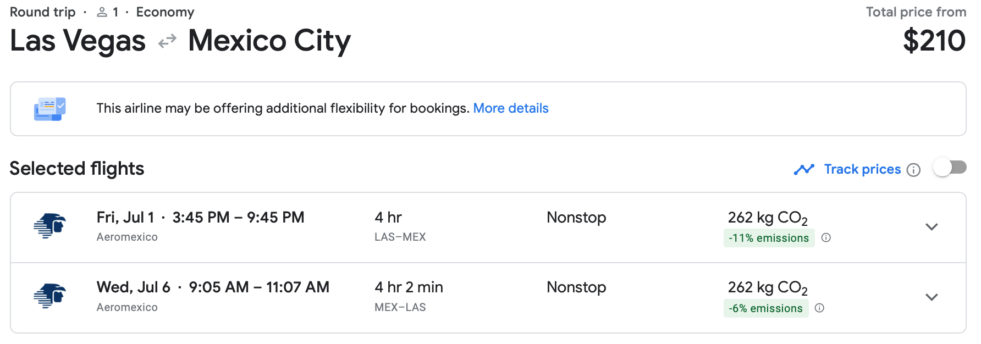Screen dimensions: 981x344
Task: Click the Track prices label
Action: pyautogui.click(x=862, y=169)
